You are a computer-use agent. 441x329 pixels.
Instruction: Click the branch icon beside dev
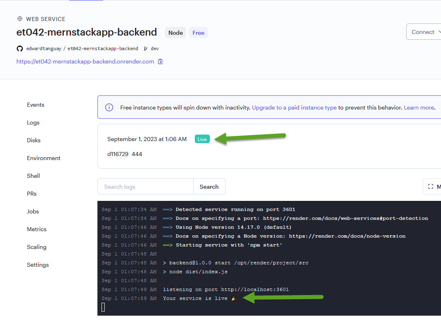[x=146, y=49]
